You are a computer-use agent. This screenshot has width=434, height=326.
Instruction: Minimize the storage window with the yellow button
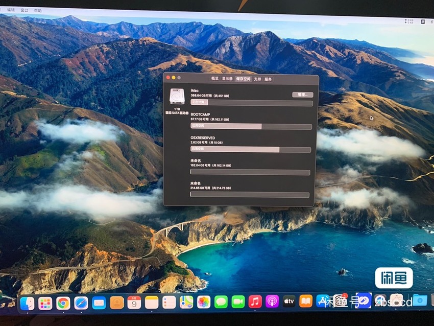(174, 78)
